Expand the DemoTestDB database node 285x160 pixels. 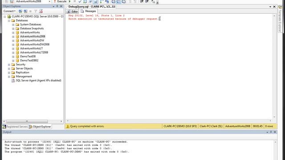click(x=13, y=56)
